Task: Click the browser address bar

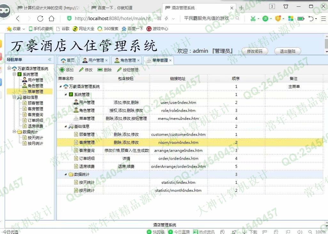Action: tap(113, 19)
